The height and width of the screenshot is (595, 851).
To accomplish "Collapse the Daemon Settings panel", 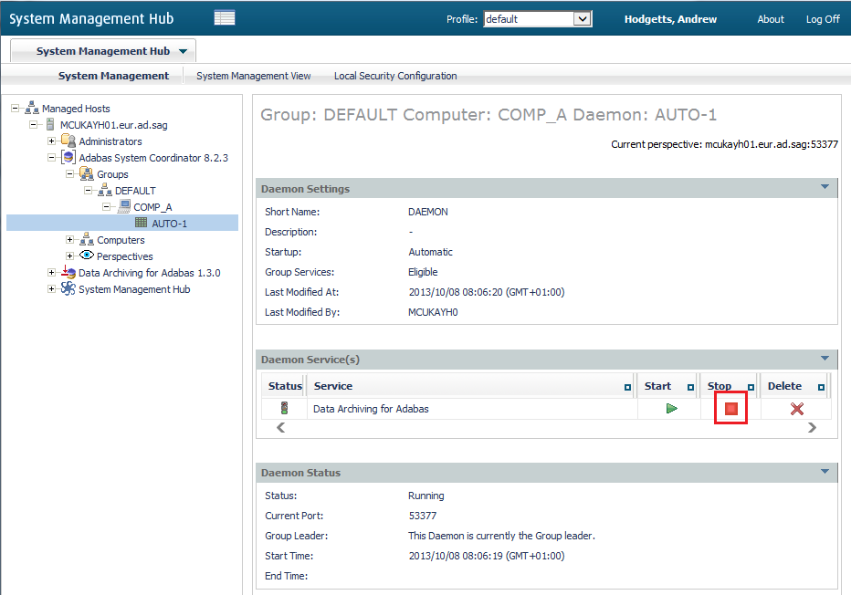I will tap(825, 188).
